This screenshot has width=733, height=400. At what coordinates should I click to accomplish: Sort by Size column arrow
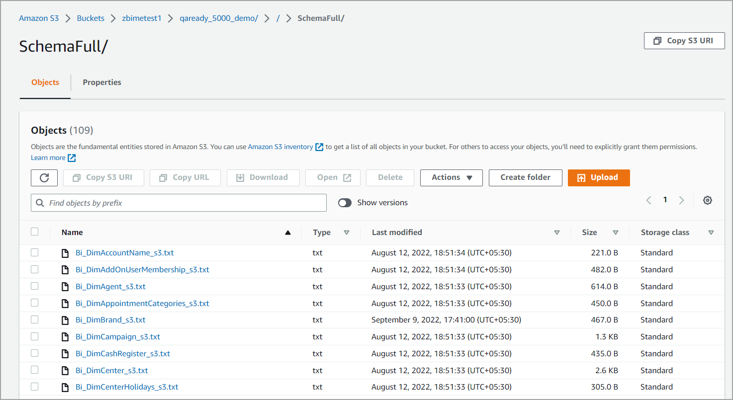[616, 233]
